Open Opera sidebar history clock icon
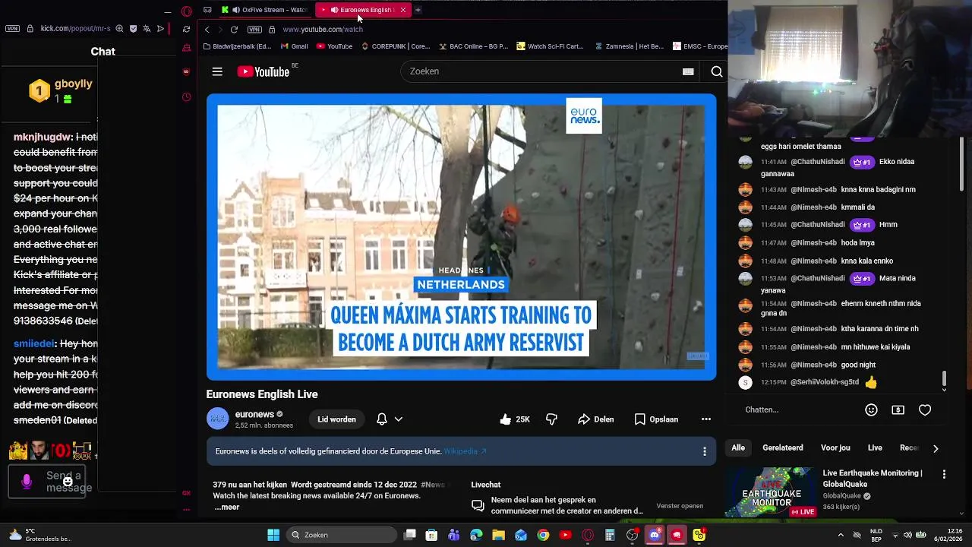 [x=187, y=97]
